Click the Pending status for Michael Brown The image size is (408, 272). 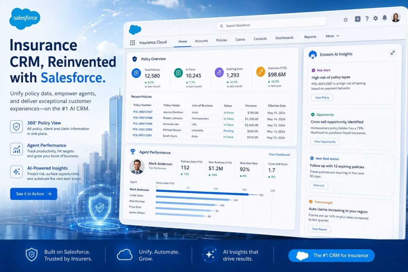coord(228,131)
